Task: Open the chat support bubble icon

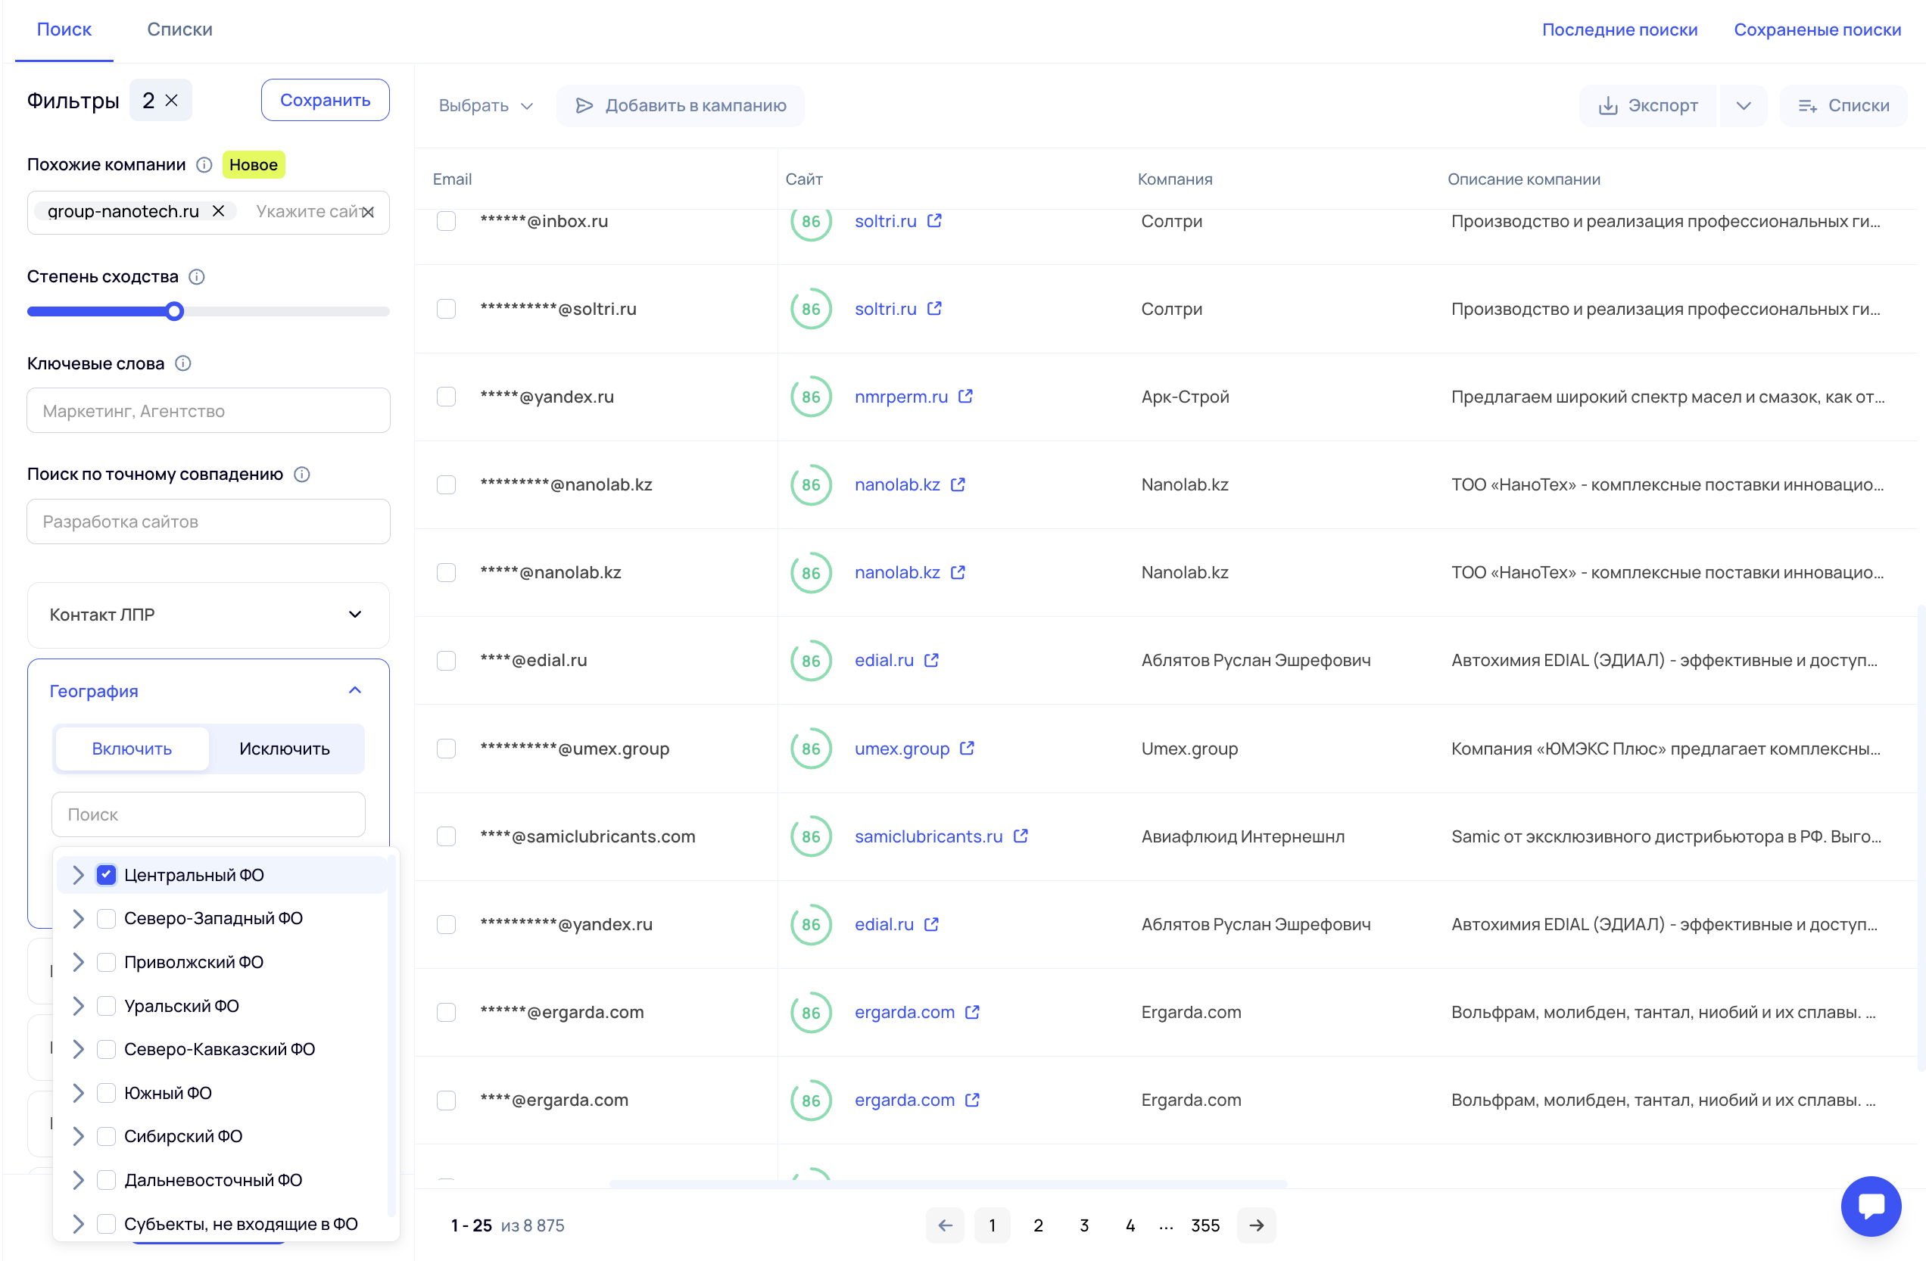Action: [1870, 1205]
